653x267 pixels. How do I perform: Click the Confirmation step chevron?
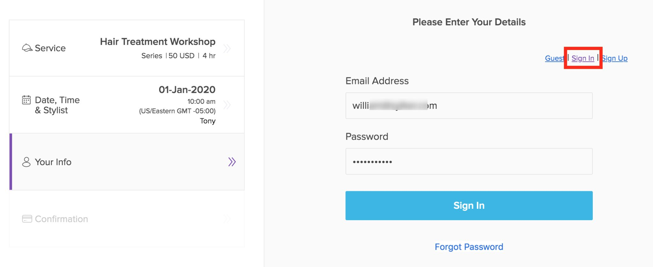(227, 219)
